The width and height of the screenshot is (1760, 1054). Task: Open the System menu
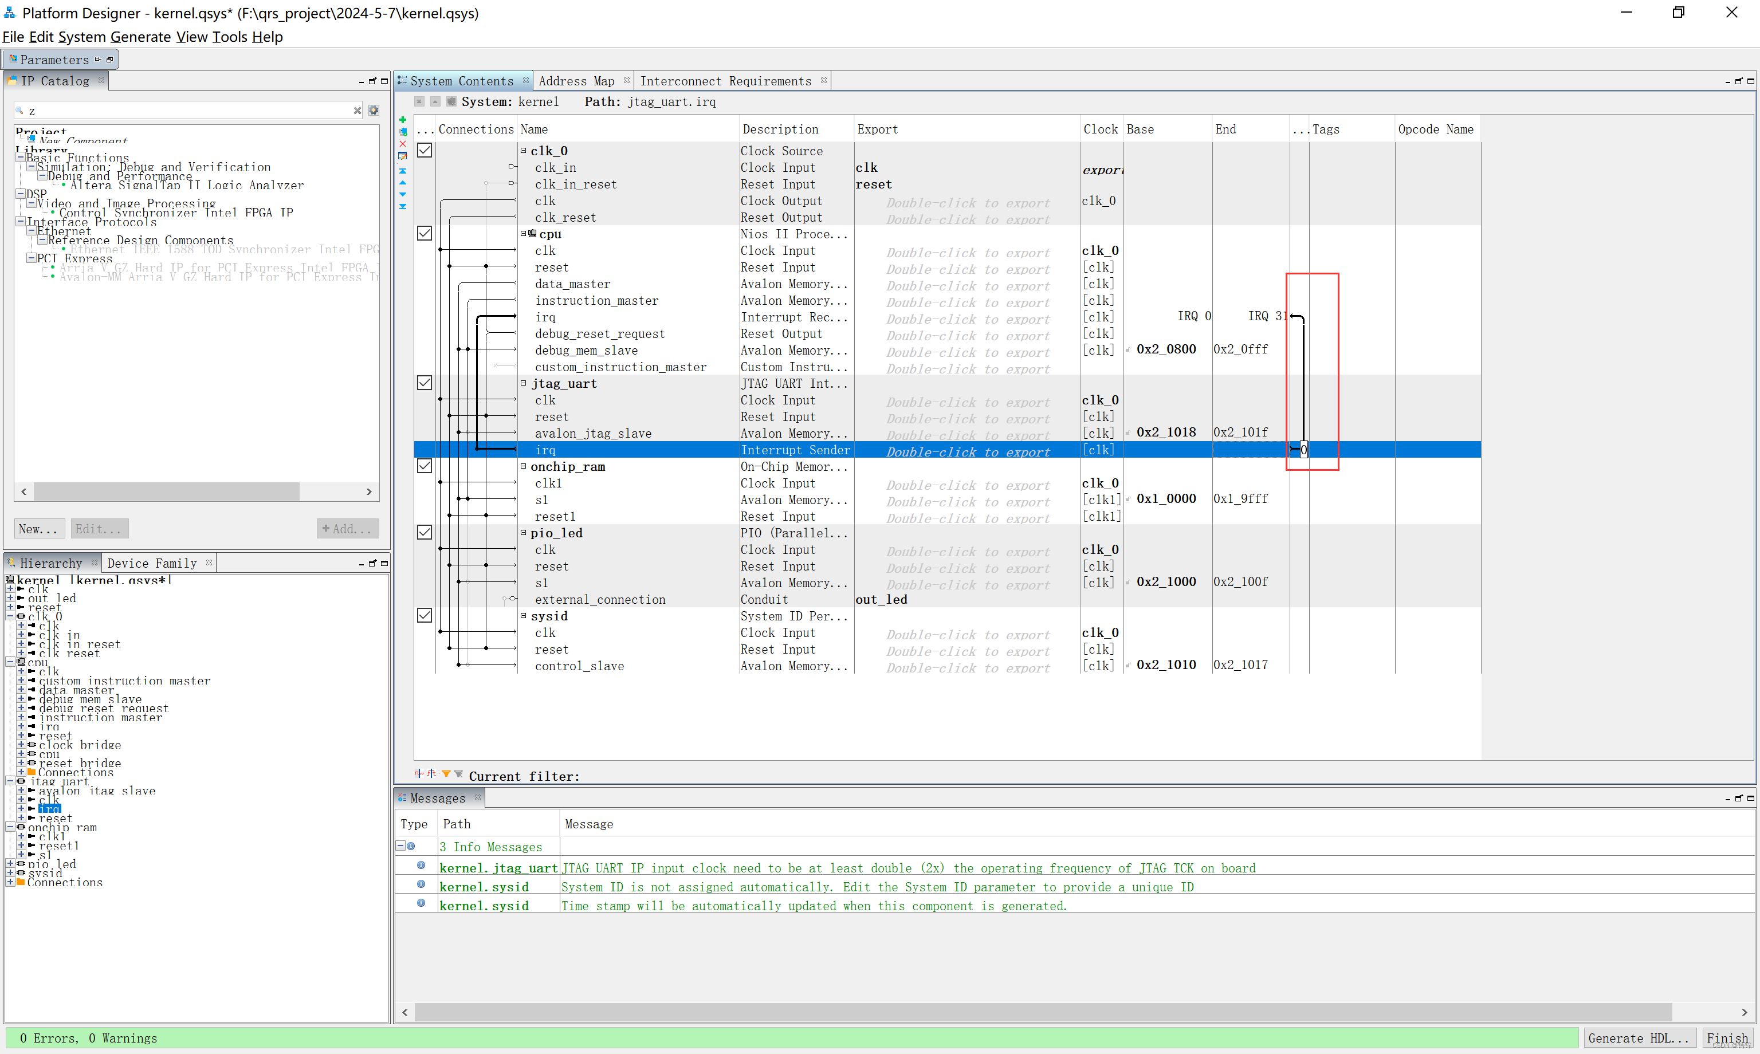[82, 37]
